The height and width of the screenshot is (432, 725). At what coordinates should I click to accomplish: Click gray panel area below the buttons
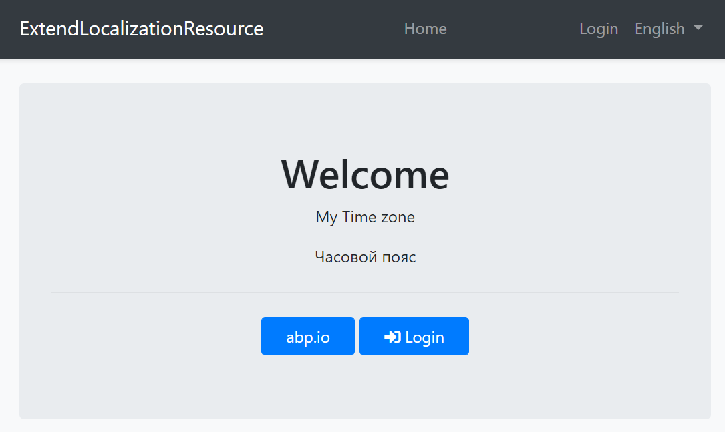point(365,391)
